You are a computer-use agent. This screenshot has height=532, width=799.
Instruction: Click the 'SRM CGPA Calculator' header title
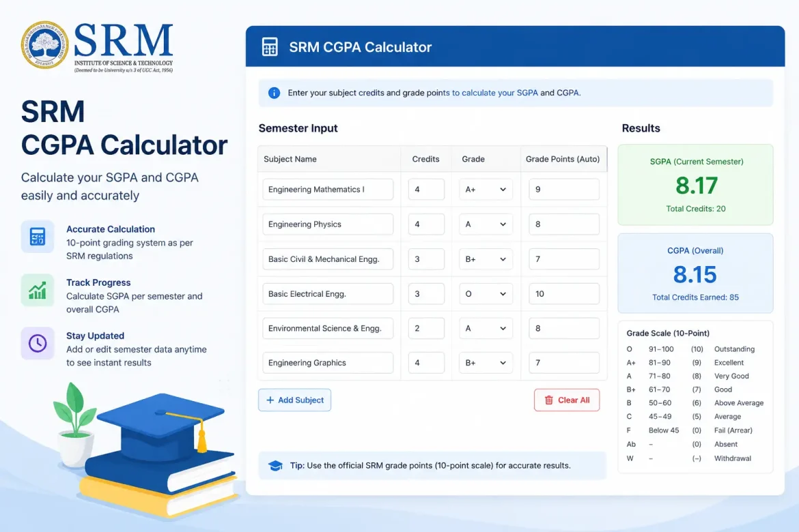pos(361,47)
